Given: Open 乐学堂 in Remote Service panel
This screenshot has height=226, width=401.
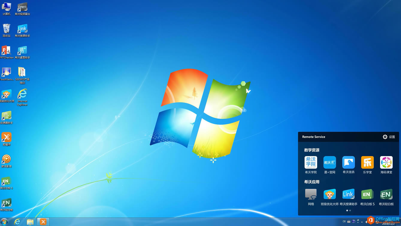Looking at the screenshot, I should pos(367,165).
